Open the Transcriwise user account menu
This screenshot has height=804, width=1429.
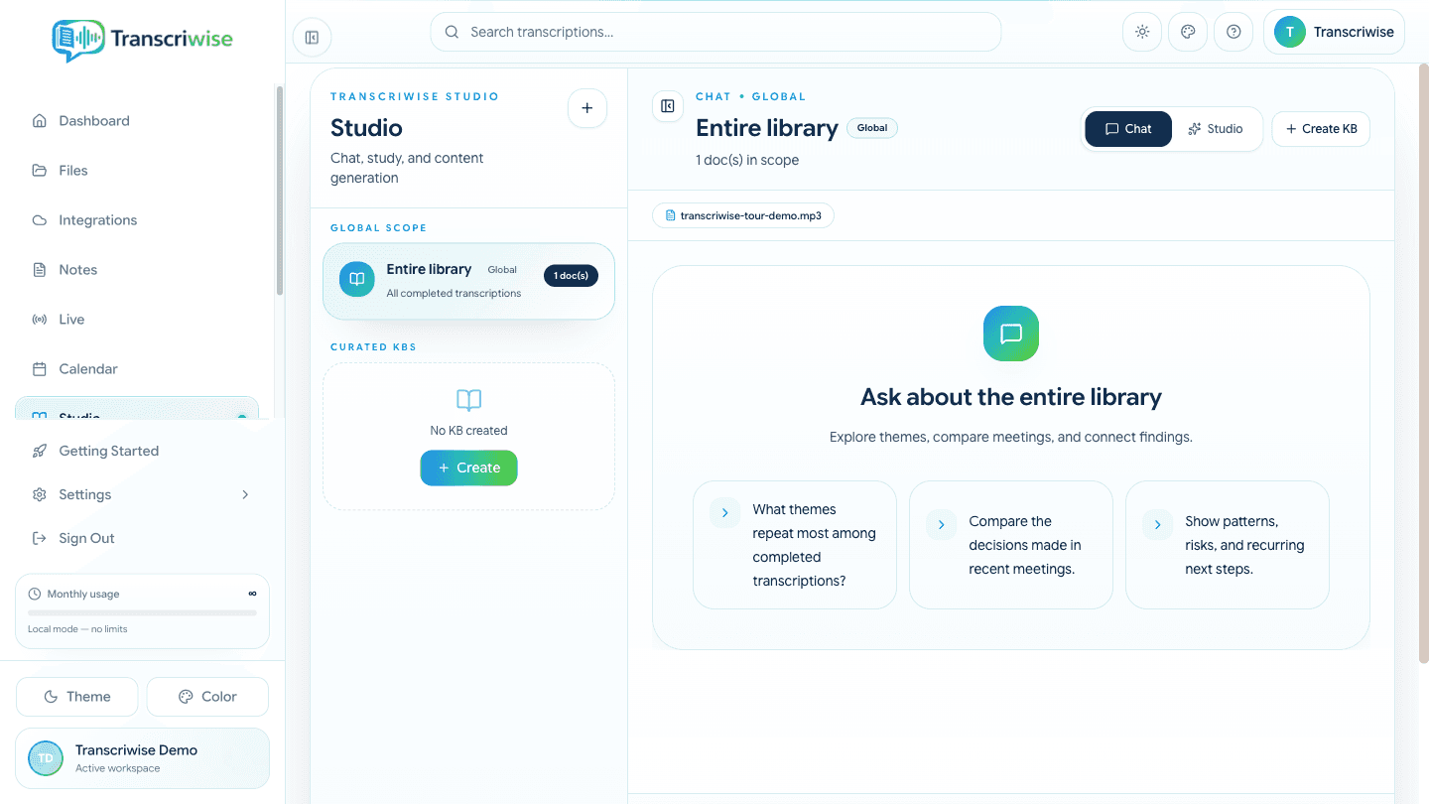pos(1334,32)
